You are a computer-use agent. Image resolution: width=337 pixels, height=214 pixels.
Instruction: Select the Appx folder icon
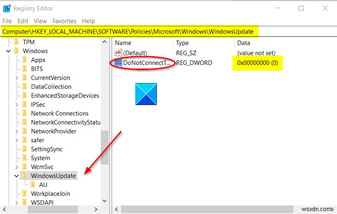click(x=25, y=60)
